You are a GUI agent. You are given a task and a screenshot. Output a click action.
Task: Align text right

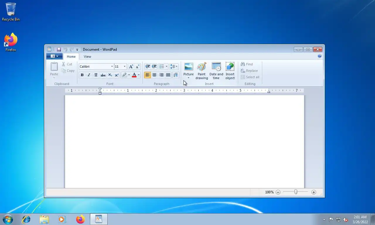161,75
